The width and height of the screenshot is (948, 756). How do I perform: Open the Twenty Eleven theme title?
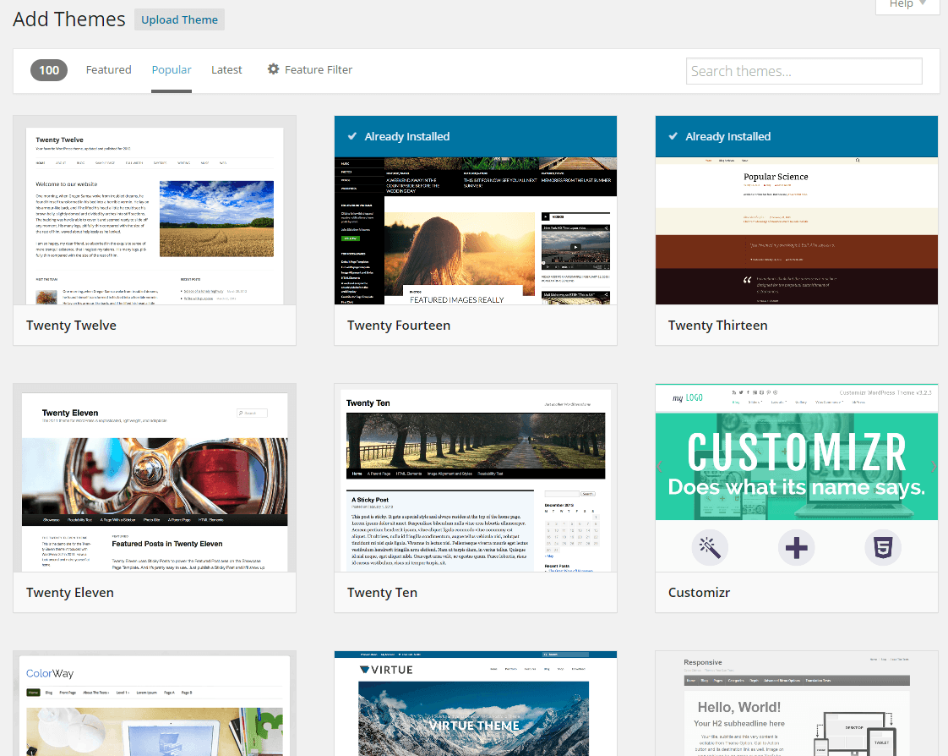tap(69, 593)
